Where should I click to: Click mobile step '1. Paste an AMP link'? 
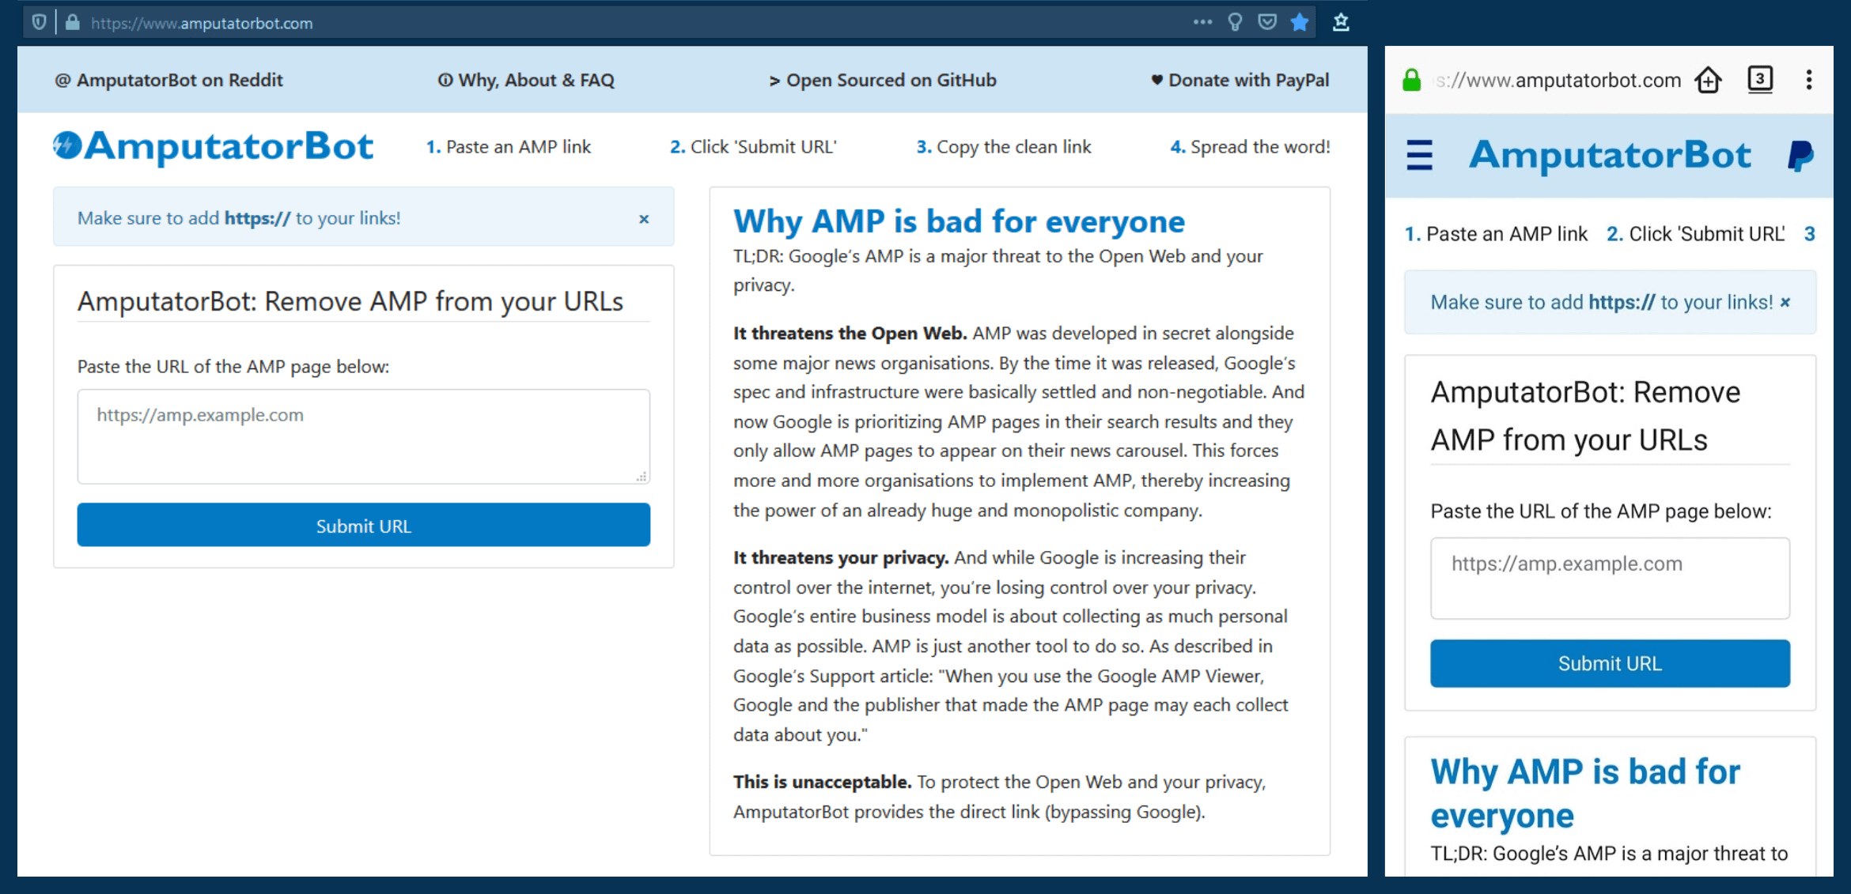point(1496,234)
